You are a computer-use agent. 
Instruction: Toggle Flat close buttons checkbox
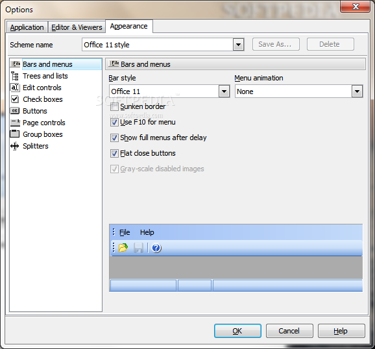click(x=114, y=153)
